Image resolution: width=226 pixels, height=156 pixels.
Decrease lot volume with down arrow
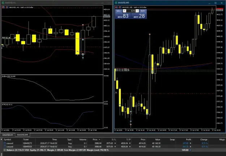point(124,11)
